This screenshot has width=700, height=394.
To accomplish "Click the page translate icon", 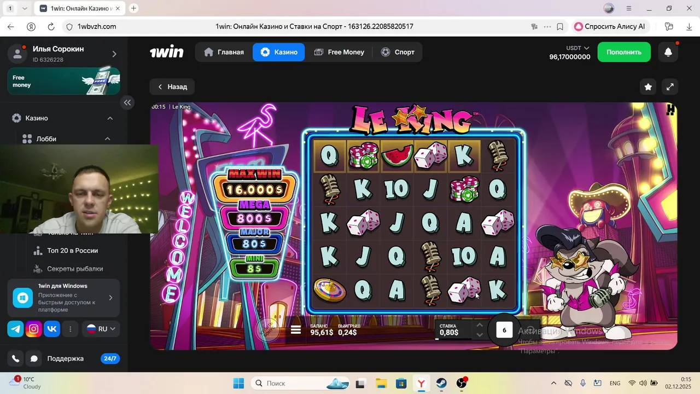I will (534, 26).
